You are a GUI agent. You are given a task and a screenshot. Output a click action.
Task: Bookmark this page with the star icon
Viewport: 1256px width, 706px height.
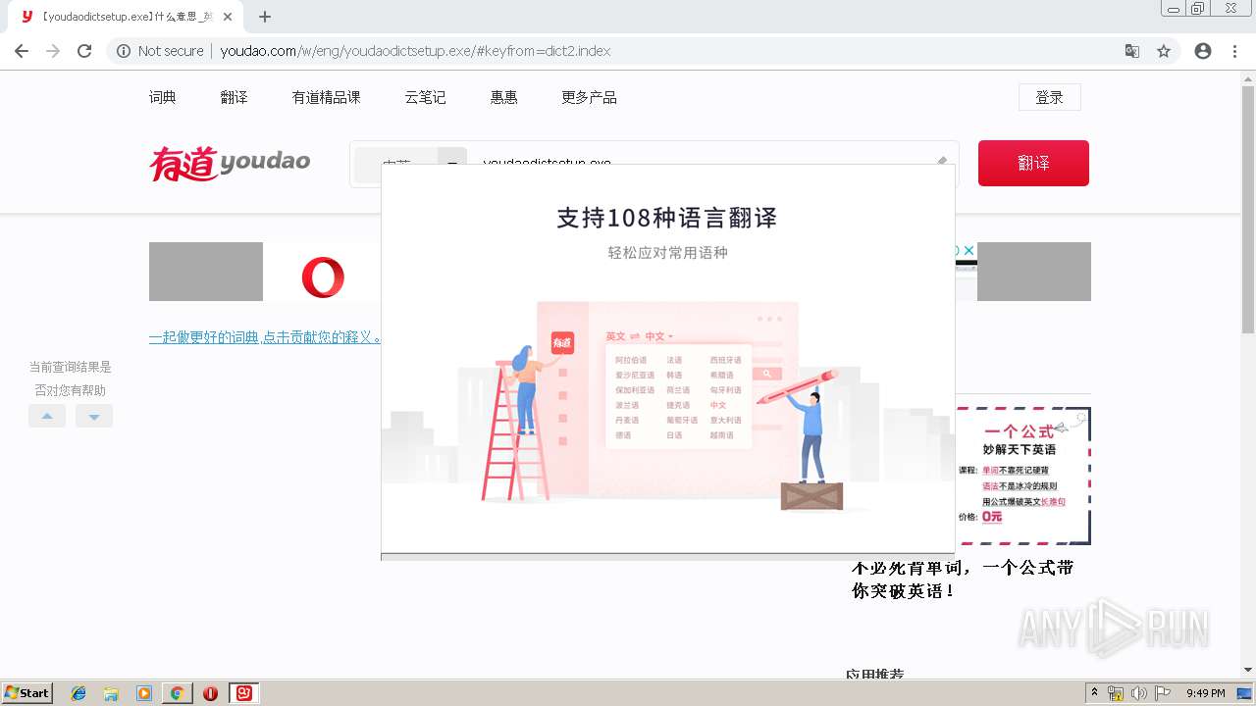pos(1164,51)
